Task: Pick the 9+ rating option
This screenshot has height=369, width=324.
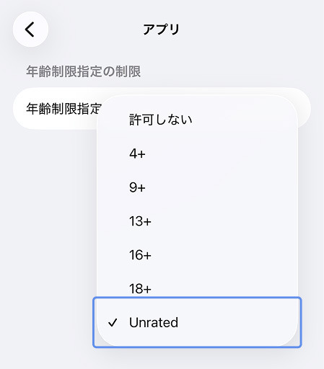Action: tap(197, 187)
